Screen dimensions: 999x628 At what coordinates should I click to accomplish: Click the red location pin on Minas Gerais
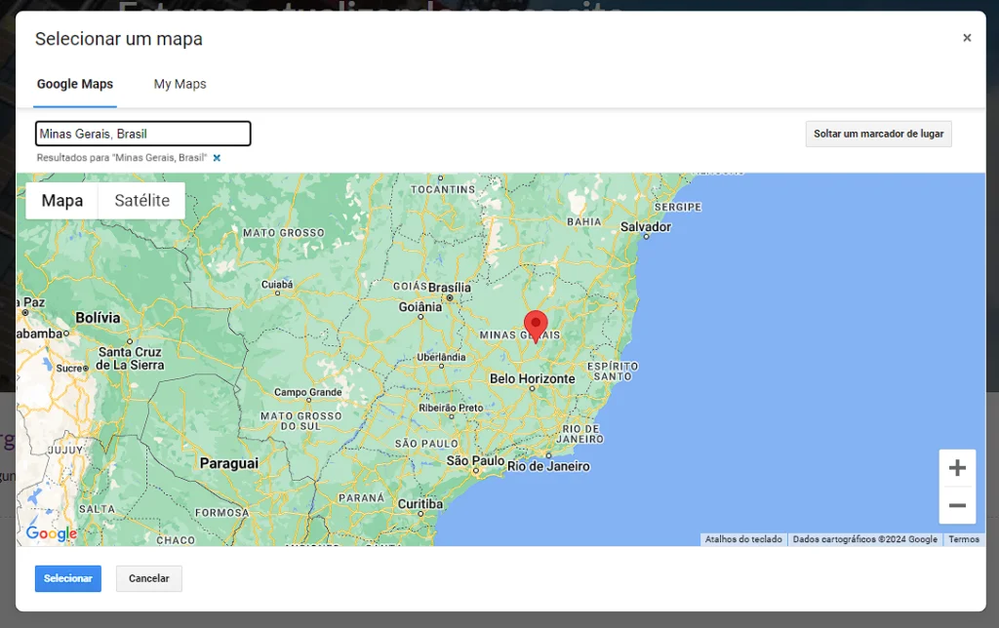[x=536, y=325]
